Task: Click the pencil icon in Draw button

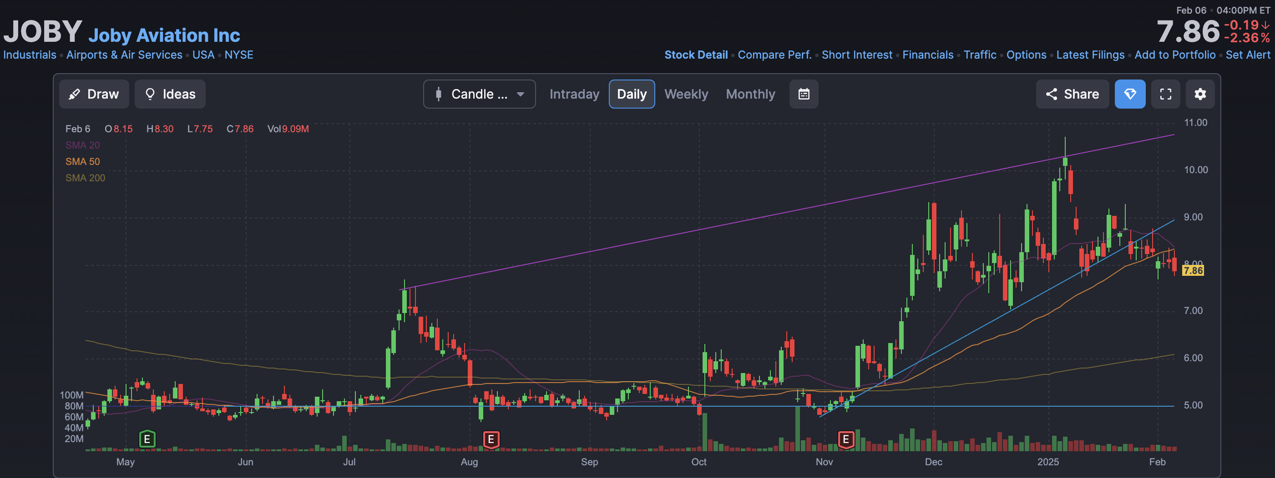Action: tap(74, 94)
